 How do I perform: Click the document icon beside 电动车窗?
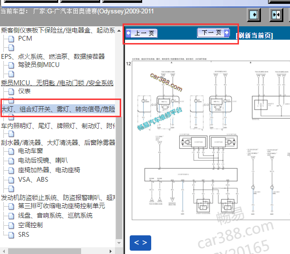(11, 151)
